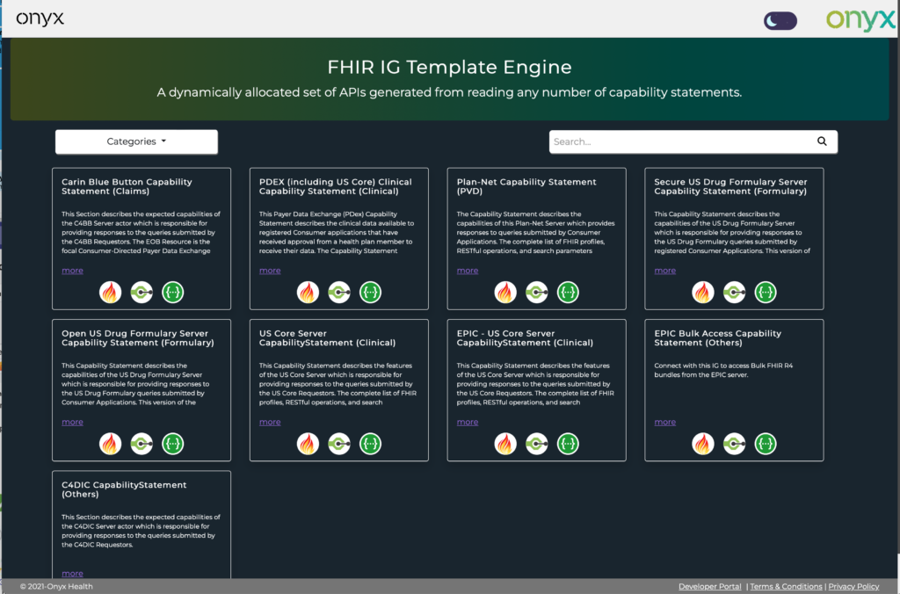Open the Developer Portal footer link
900x594 pixels.
point(709,587)
